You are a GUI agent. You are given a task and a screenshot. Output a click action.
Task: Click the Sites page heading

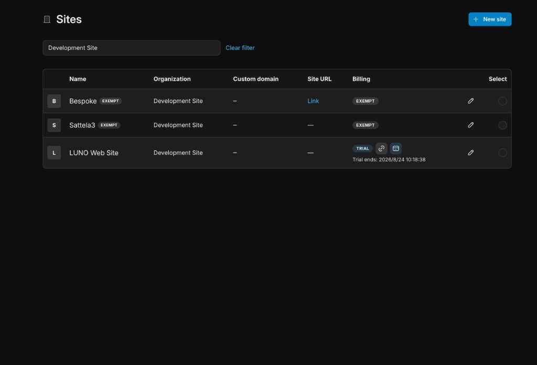[x=69, y=19]
